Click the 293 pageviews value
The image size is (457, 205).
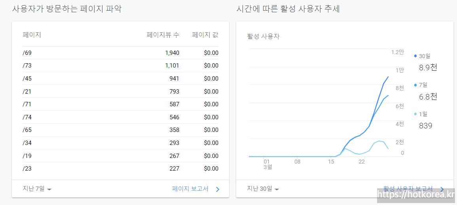point(174,143)
